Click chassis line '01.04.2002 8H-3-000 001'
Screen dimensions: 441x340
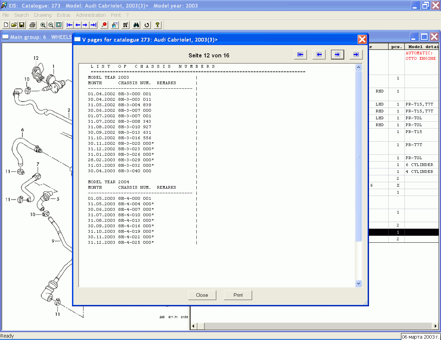[x=120, y=94]
